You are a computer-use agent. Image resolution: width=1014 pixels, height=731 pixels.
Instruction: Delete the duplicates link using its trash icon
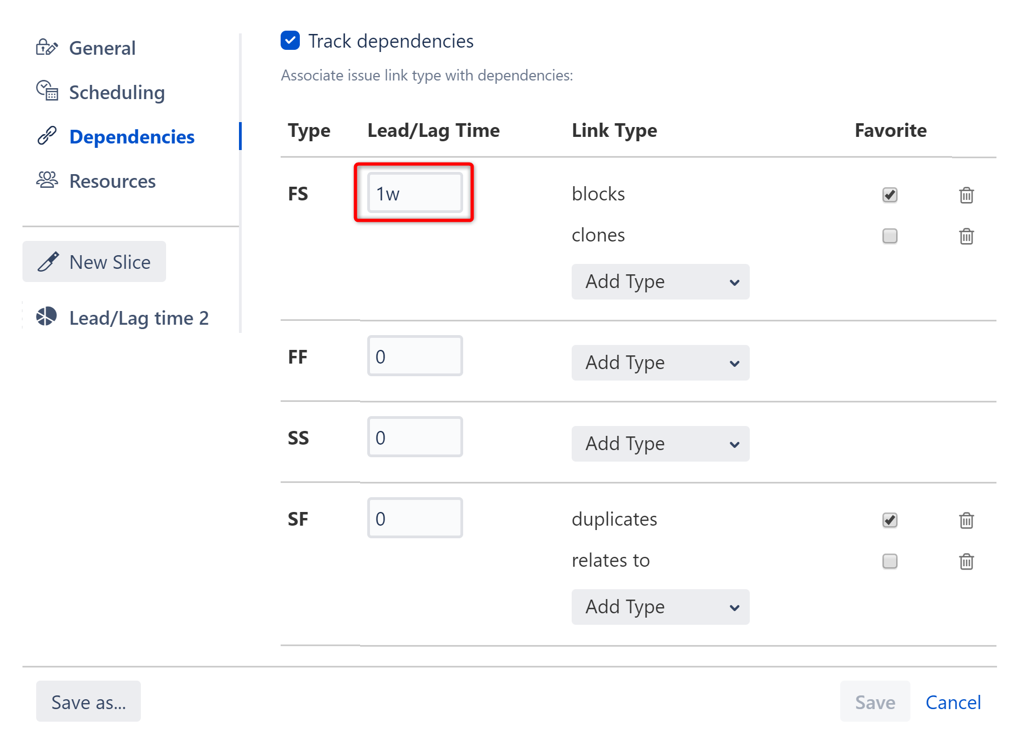tap(967, 520)
